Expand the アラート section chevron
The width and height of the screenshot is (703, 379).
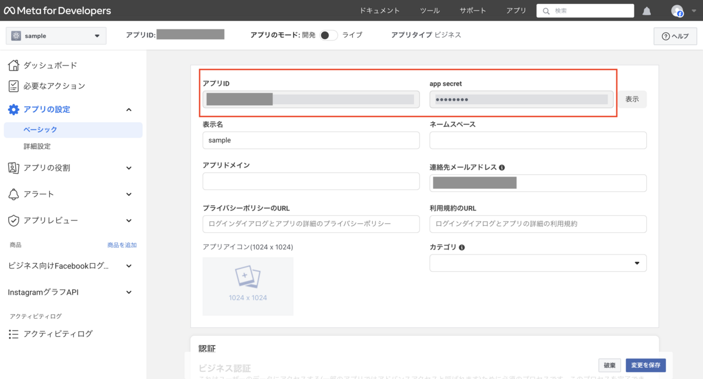click(x=129, y=194)
